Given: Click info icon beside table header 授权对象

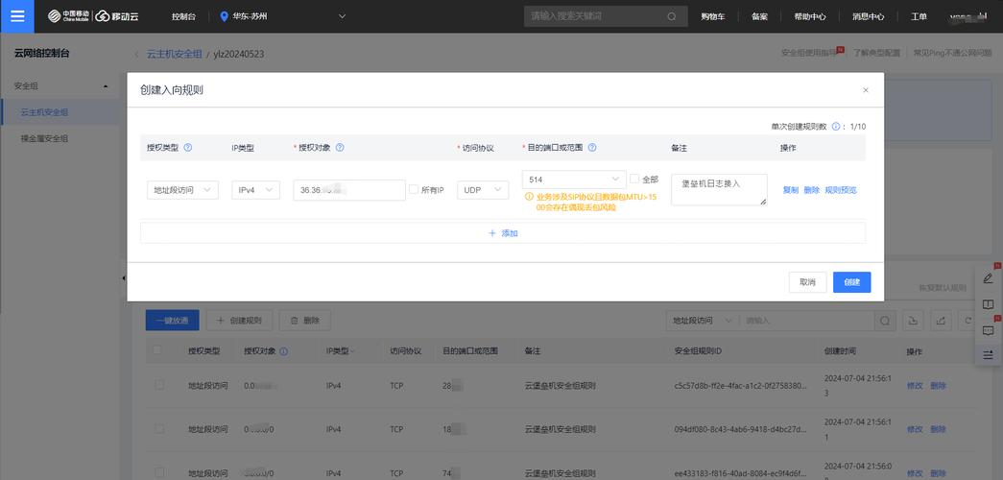Looking at the screenshot, I should pos(283,351).
